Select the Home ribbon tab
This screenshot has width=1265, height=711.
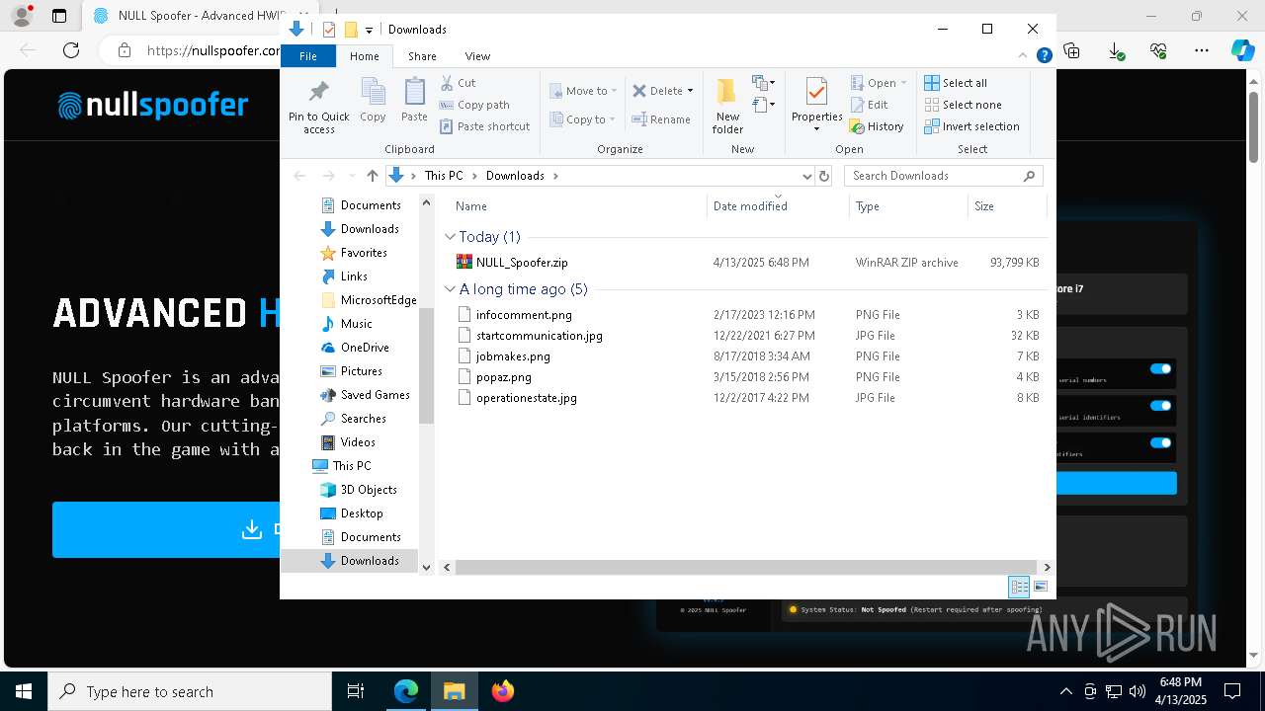point(364,56)
